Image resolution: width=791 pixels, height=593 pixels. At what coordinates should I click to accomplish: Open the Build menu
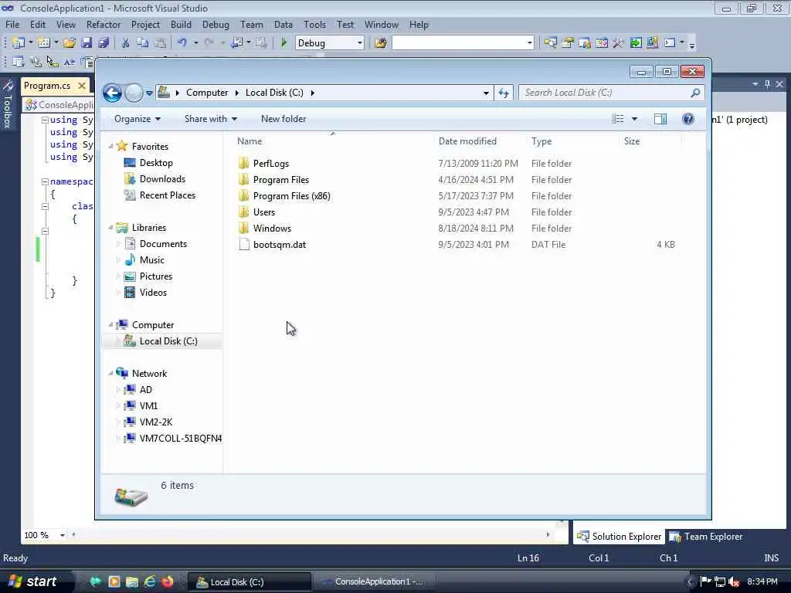181,24
